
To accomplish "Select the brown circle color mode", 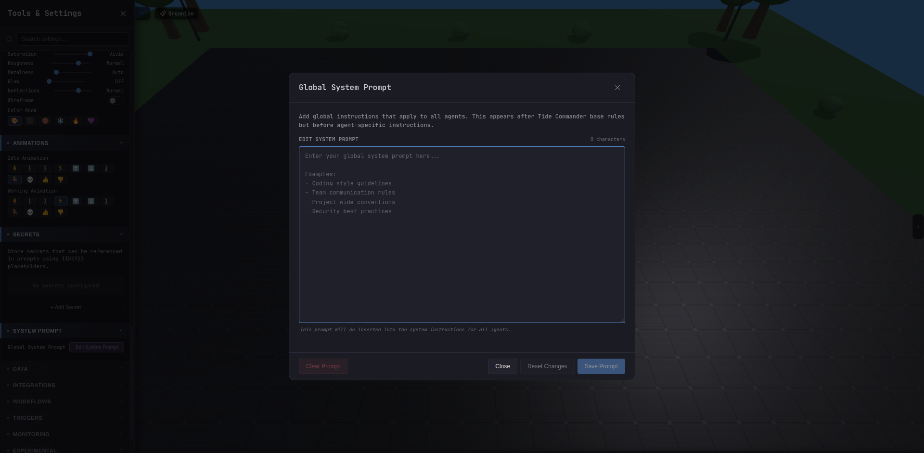I will pos(45,121).
